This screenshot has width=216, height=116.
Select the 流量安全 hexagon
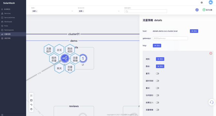tap(70, 68)
